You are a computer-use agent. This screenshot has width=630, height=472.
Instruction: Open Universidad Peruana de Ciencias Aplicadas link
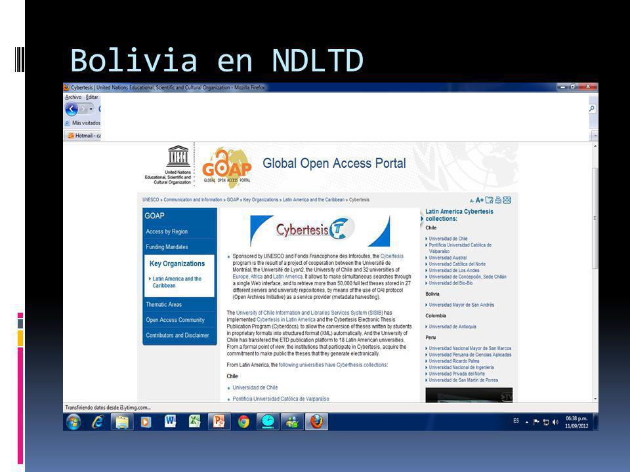tap(470, 355)
